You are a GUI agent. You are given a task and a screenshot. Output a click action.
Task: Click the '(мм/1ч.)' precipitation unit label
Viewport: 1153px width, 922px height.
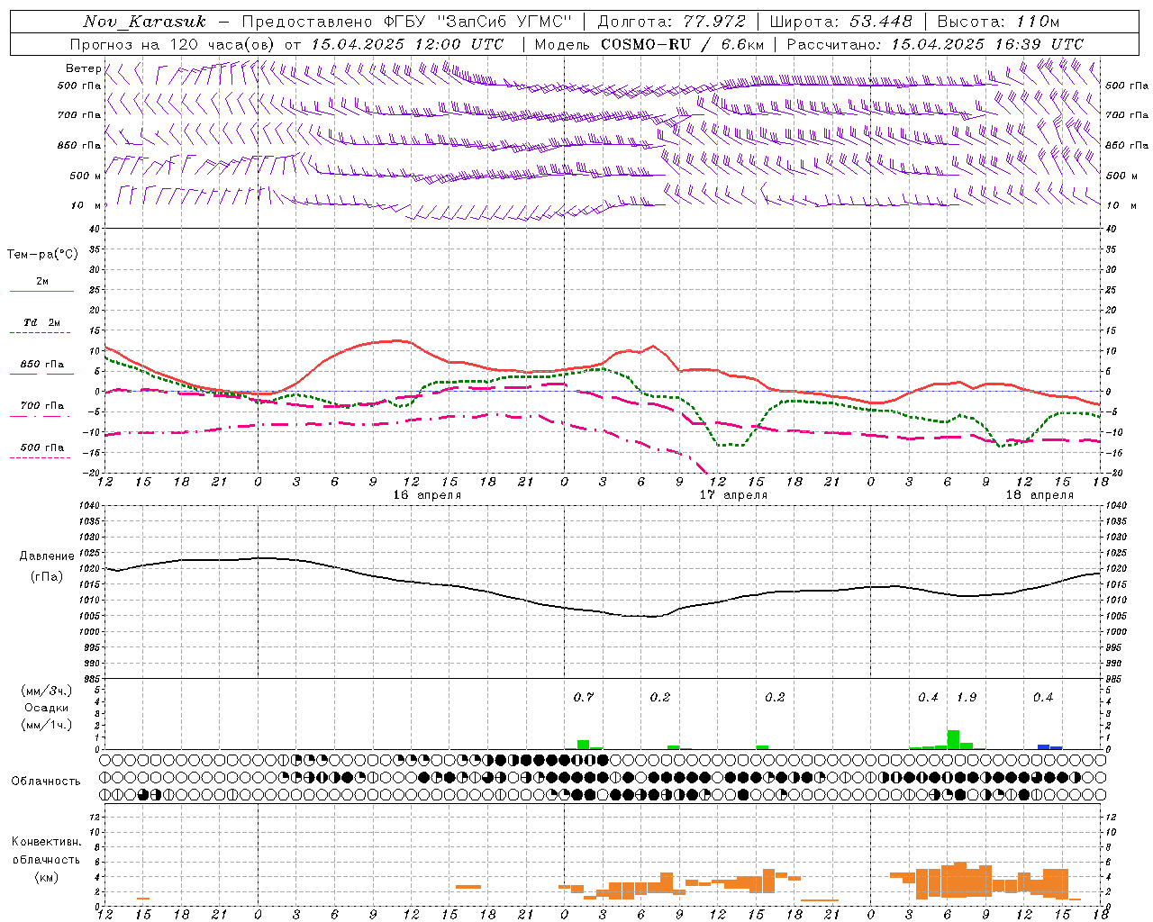click(x=45, y=725)
